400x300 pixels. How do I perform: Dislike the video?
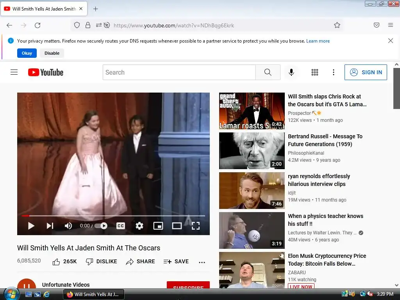(x=102, y=261)
